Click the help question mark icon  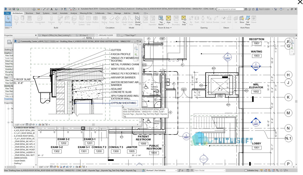click(x=281, y=9)
